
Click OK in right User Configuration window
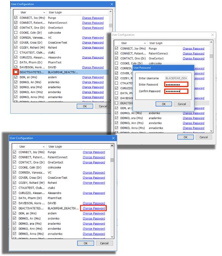[185, 137]
